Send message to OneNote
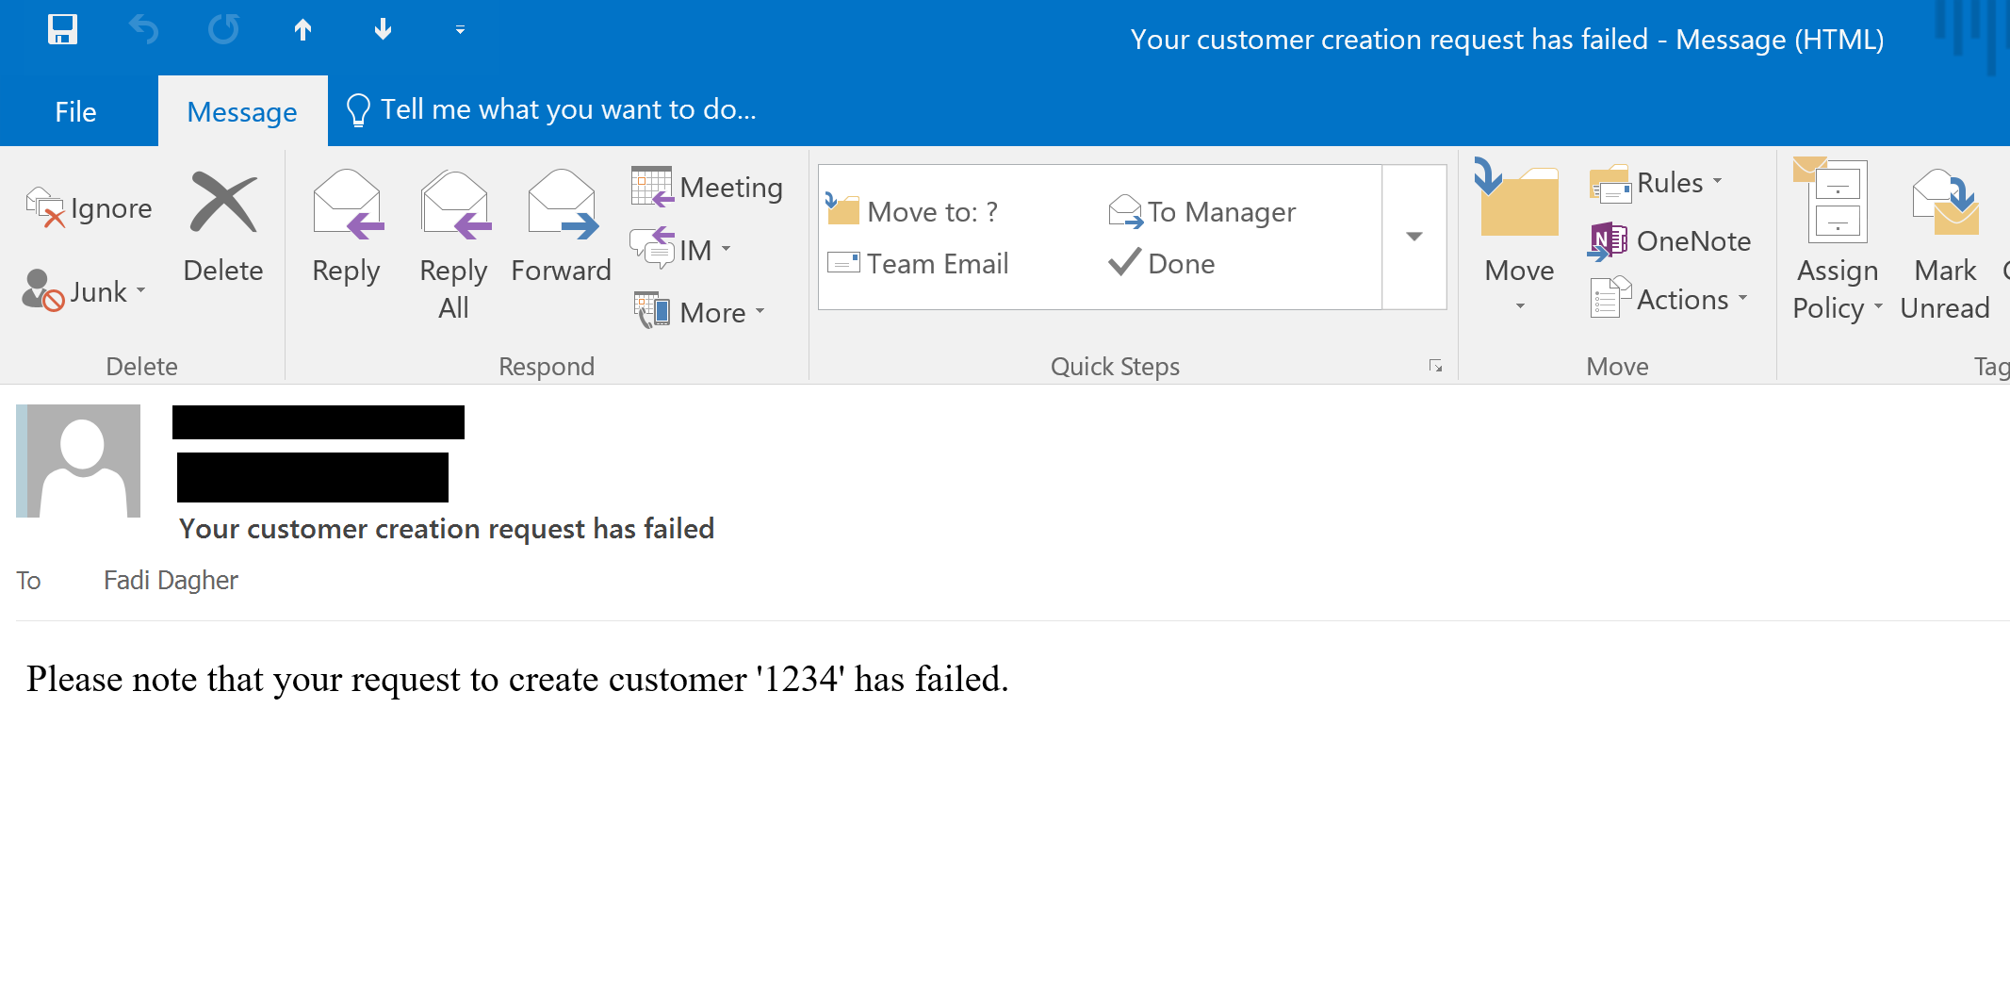The image size is (2010, 988). pyautogui.click(x=1670, y=241)
